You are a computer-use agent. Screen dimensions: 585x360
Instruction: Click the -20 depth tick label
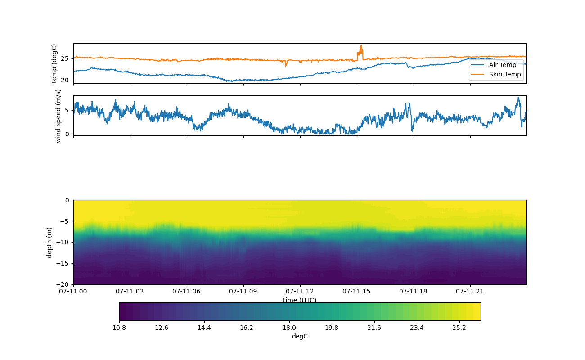[x=63, y=284]
